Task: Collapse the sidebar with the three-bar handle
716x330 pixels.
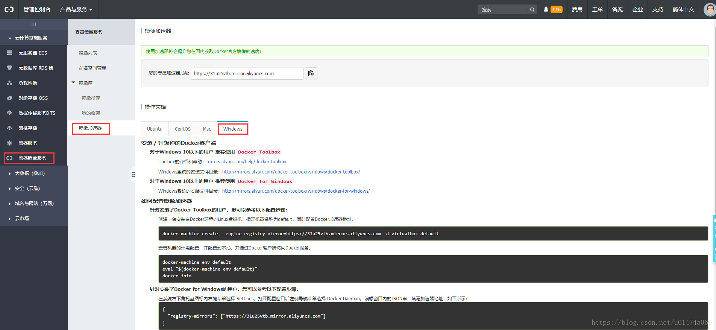Action: 34,24
